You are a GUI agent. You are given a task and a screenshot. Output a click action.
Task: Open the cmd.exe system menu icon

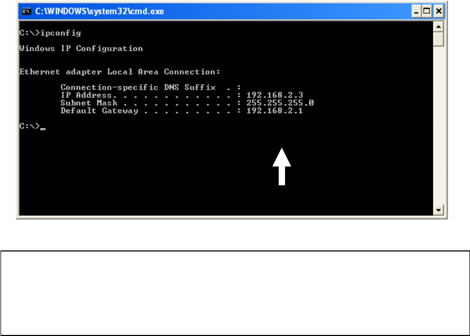coord(26,11)
